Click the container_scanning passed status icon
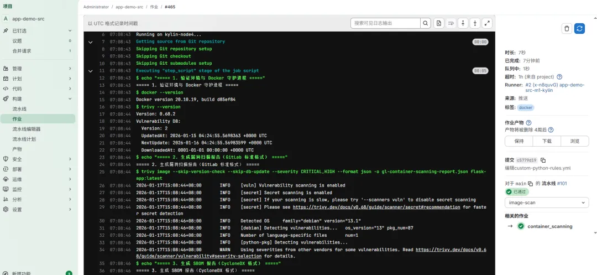The image size is (597, 275). [521, 226]
